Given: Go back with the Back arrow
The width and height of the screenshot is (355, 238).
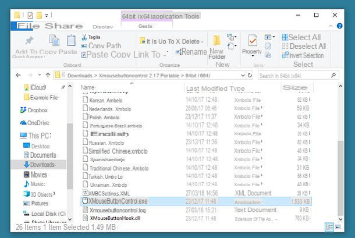Looking at the screenshot, I should 19,75.
